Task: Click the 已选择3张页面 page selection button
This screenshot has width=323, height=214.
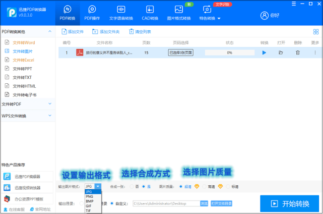Action: click(181, 52)
